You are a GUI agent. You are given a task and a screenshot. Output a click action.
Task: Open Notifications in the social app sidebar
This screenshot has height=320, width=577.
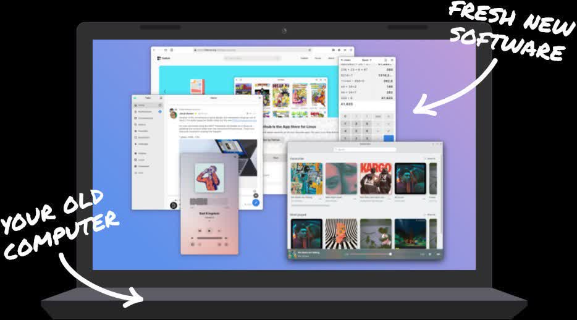[145, 112]
